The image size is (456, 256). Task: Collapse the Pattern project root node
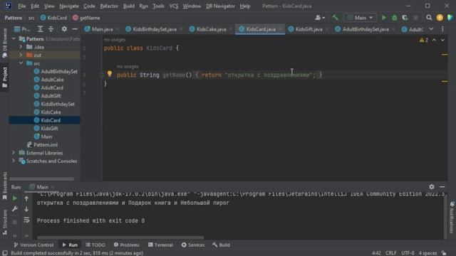click(x=14, y=38)
